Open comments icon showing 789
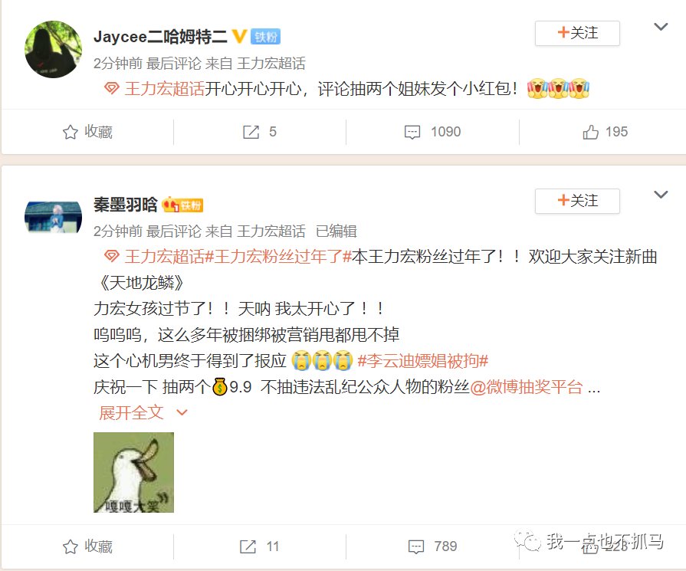The image size is (686, 571). point(415,546)
